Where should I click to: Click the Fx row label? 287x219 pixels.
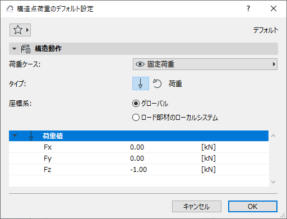click(x=48, y=147)
